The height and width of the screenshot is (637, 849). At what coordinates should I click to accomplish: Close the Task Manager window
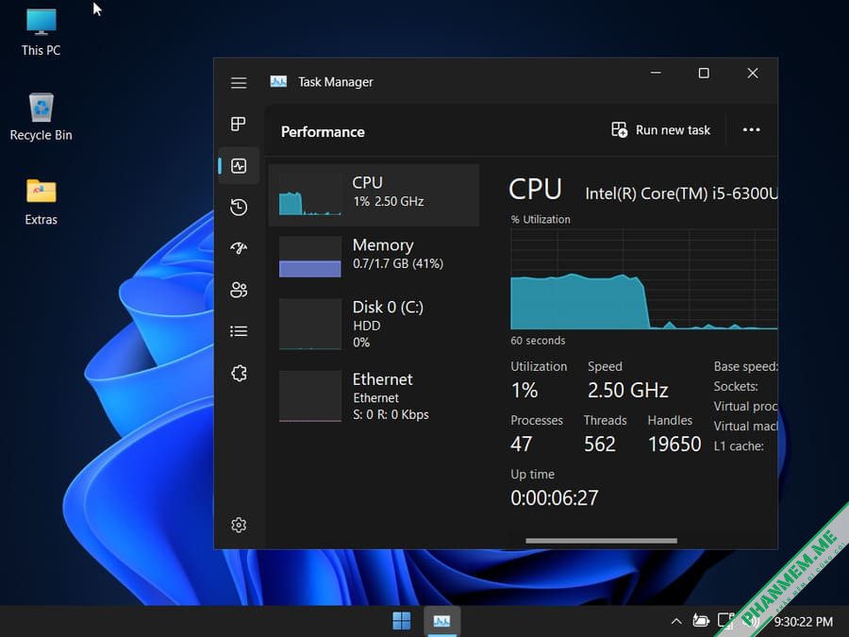coord(753,73)
